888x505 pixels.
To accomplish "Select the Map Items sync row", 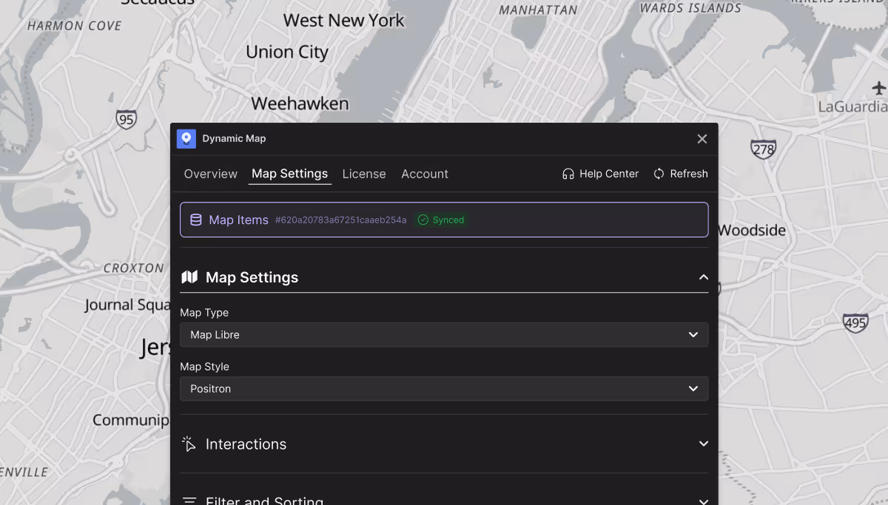I will click(444, 220).
